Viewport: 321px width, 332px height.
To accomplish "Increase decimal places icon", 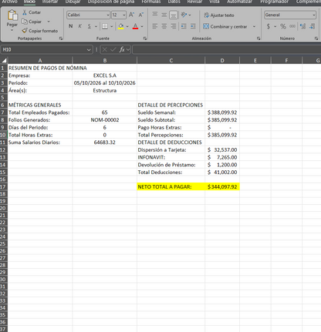I will [303, 26].
